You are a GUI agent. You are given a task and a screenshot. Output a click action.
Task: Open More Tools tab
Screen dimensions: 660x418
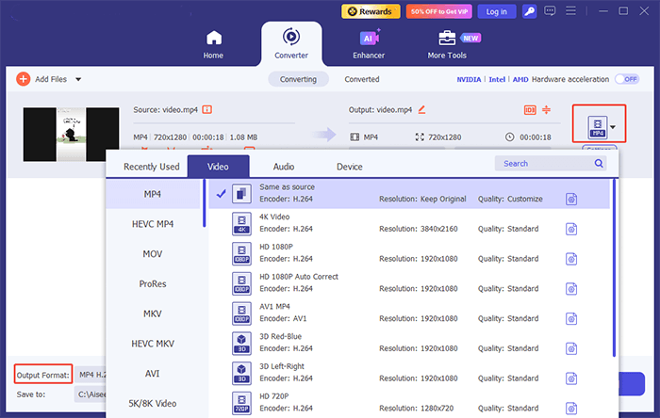coord(447,44)
